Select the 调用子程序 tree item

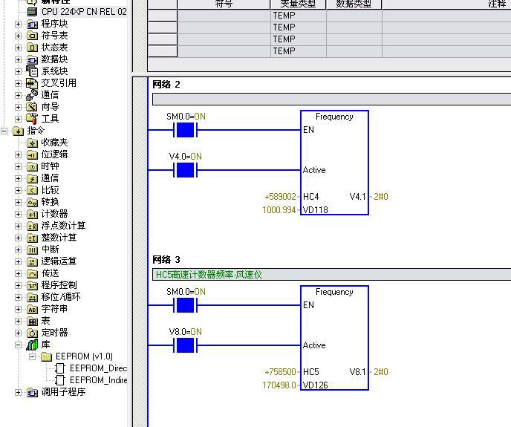tap(63, 392)
